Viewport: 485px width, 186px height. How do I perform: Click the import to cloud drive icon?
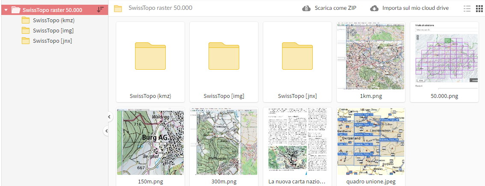coord(374,9)
